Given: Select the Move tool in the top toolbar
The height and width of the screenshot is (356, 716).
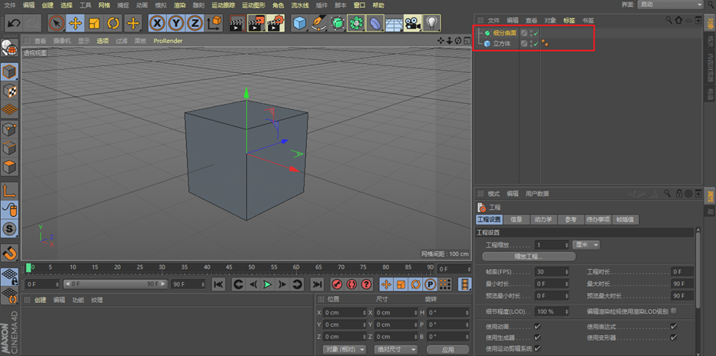Looking at the screenshot, I should [x=75, y=23].
